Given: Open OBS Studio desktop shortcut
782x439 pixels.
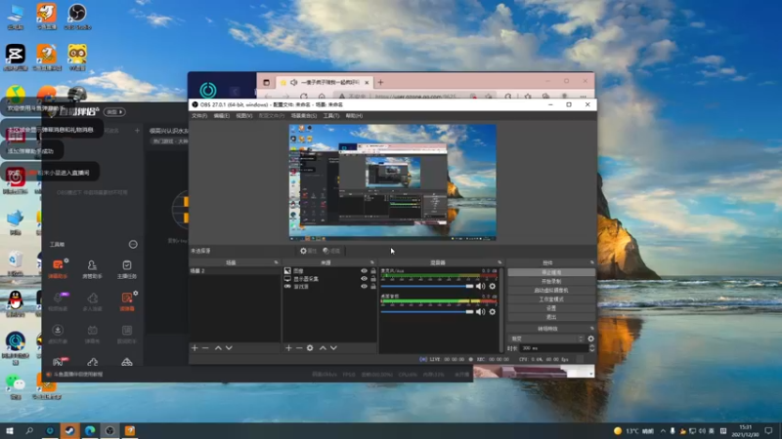Looking at the screenshot, I should click(77, 17).
